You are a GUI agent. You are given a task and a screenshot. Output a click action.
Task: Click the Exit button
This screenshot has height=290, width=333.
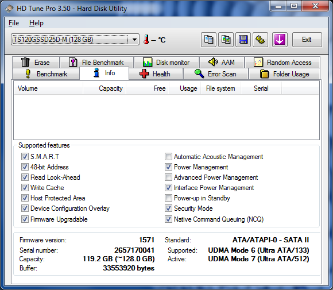click(307, 40)
